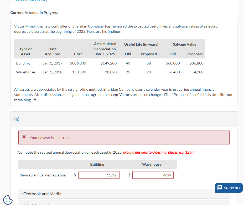Click the Salvage Value header in the data table
Viewport: 244px width, 205px height.
tap(184, 44)
